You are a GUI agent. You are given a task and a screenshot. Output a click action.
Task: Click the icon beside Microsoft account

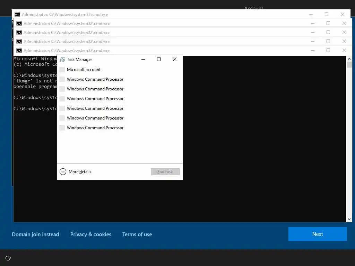62,70
